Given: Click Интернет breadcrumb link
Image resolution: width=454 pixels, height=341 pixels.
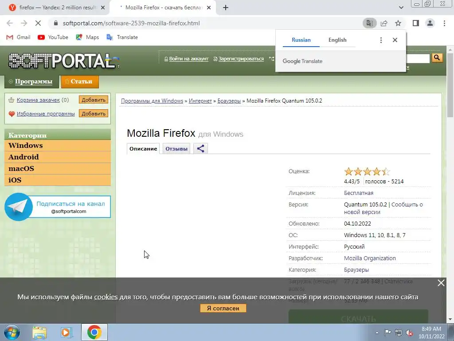Looking at the screenshot, I should click(200, 101).
